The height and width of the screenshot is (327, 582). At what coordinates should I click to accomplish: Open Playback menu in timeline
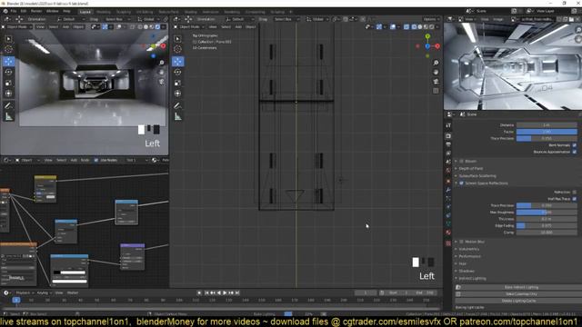(x=25, y=292)
